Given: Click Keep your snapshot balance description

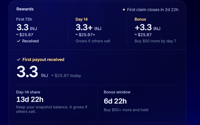Looking at the screenshot, I should [x=52, y=109].
